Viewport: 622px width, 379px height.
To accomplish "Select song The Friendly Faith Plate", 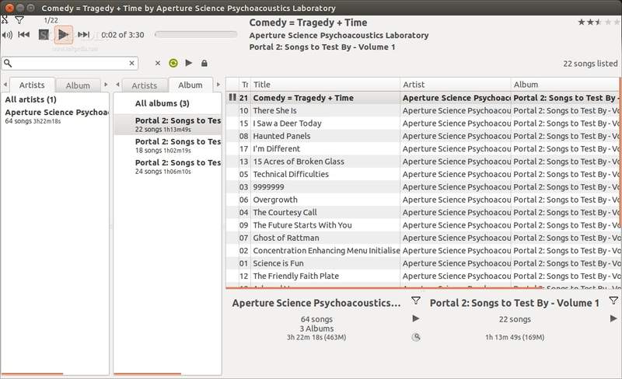I will tap(423, 276).
